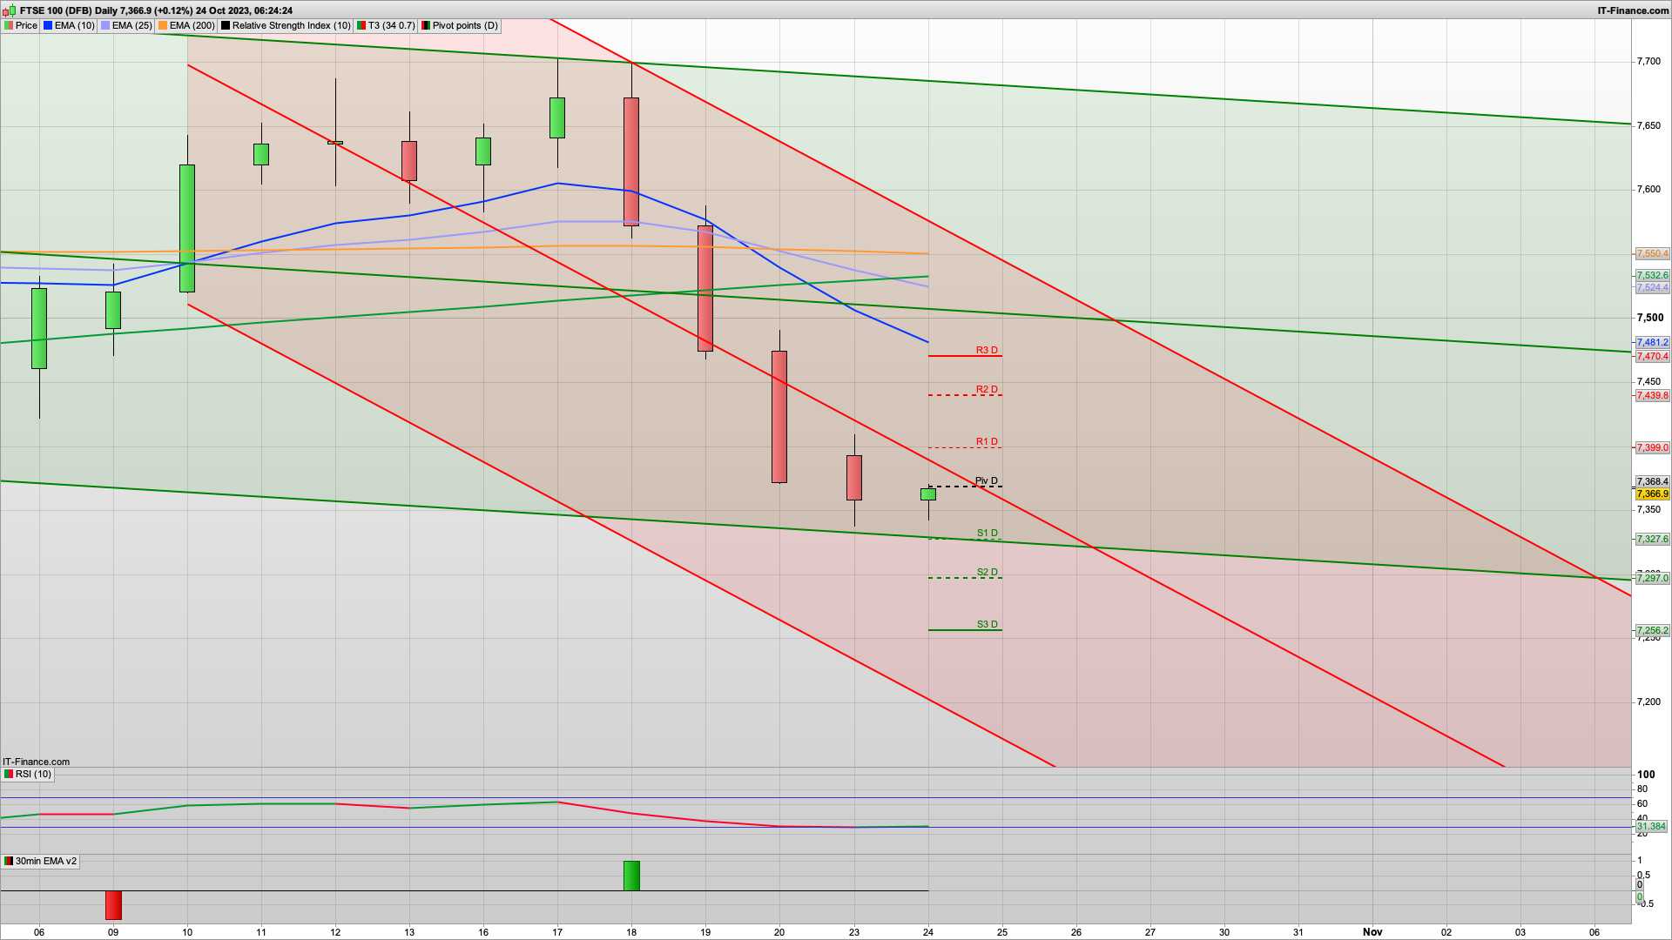Click the 7,532.6 green axis price tag
This screenshot has height=940, width=1672.
click(x=1652, y=275)
